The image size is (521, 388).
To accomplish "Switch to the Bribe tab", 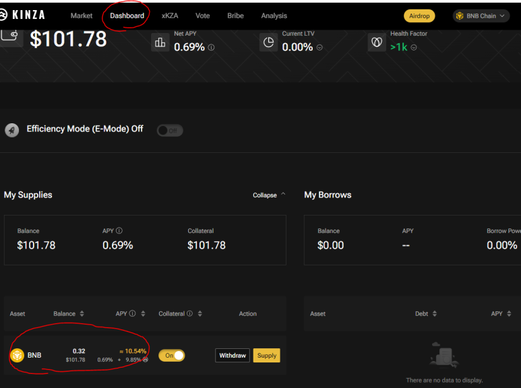I will click(235, 15).
